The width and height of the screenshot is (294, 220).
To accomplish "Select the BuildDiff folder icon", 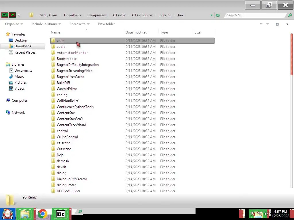I will pos(53,83).
